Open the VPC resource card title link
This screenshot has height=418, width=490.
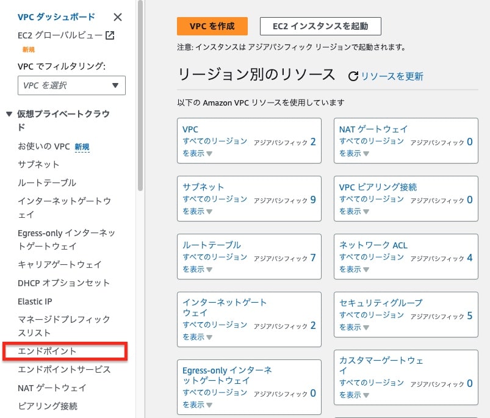click(190, 129)
